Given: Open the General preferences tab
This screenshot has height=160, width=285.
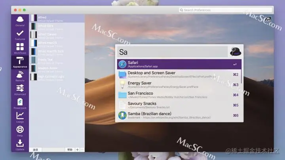Looking at the screenshot, I should pyautogui.click(x=20, y=21).
